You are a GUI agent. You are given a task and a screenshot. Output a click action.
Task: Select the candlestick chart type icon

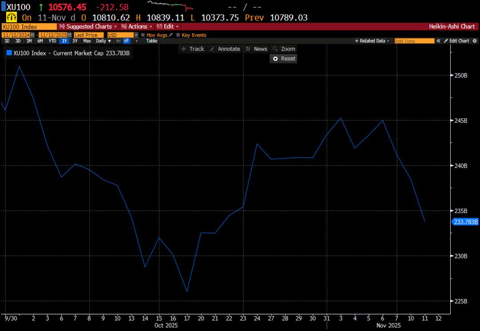pyautogui.click(x=127, y=41)
